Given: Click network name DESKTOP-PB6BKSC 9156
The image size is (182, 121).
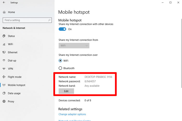Looking at the screenshot, I should tap(98, 77).
